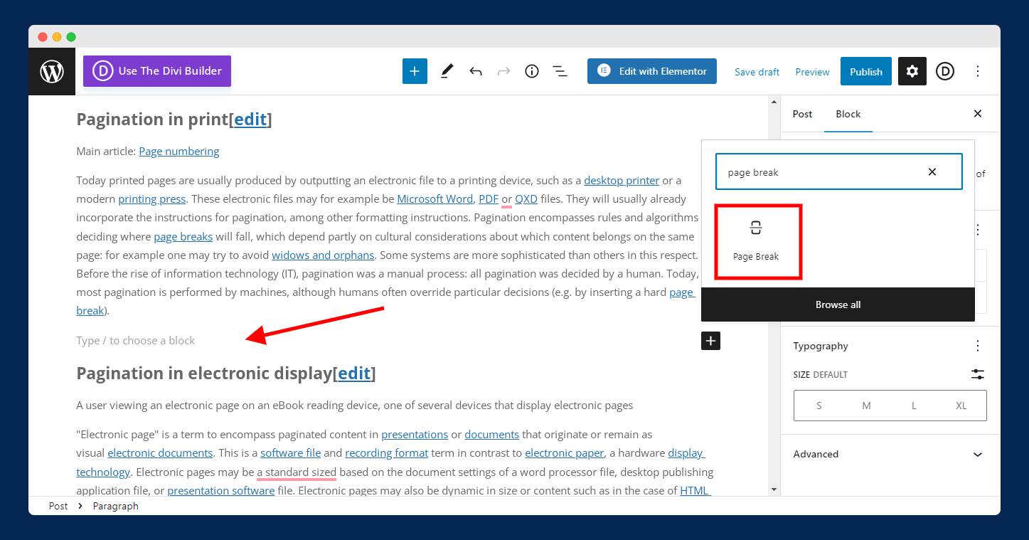
Task: Open the post Preview
Action: (x=812, y=72)
